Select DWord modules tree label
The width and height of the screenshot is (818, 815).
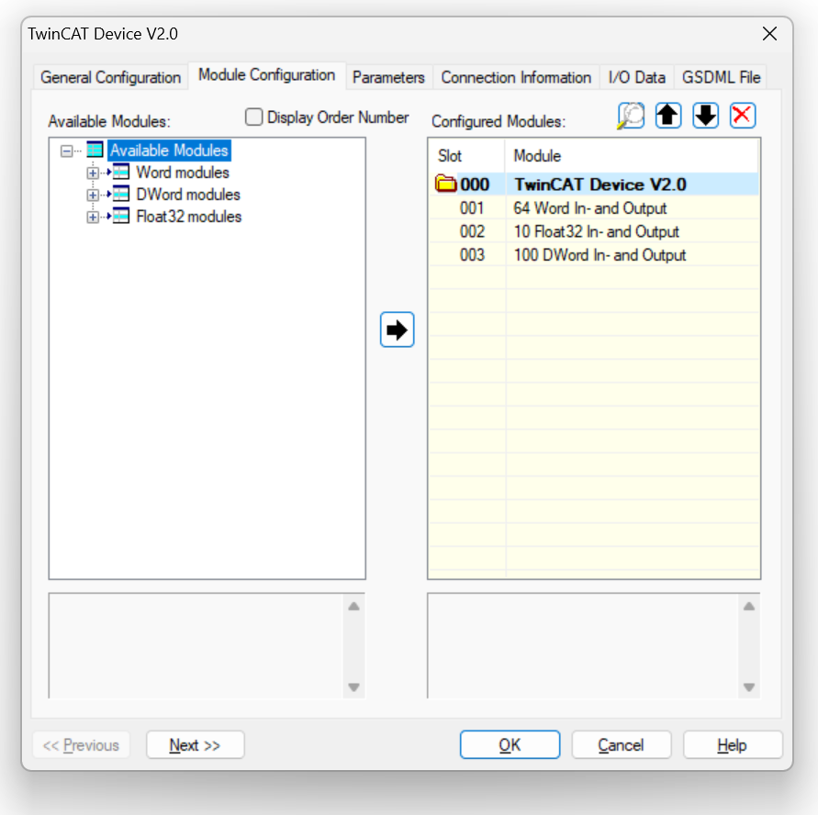coord(188,195)
